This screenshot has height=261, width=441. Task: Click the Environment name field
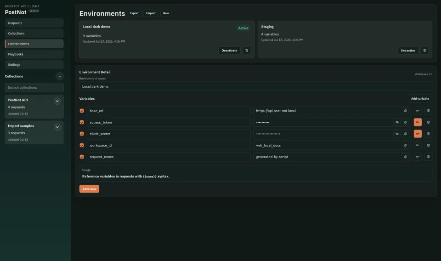(x=256, y=87)
